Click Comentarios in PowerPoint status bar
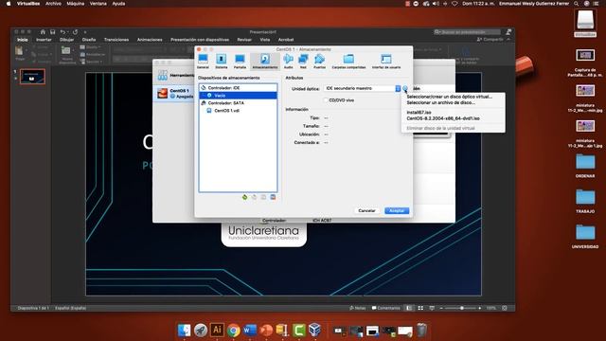The width and height of the screenshot is (606, 341). (x=385, y=308)
